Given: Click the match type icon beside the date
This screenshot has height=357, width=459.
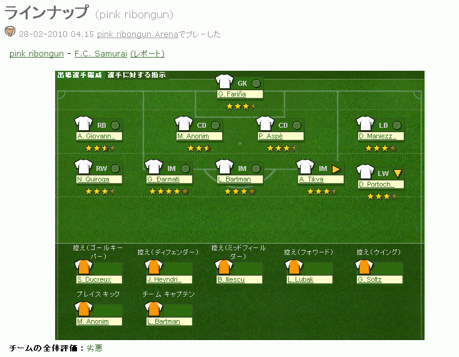Looking at the screenshot, I should (x=10, y=32).
